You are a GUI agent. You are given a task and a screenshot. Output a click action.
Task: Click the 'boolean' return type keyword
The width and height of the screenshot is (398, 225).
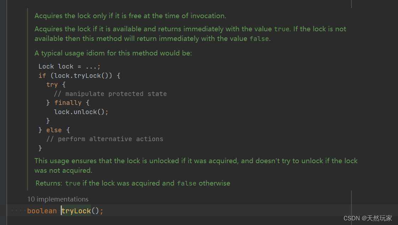point(42,211)
